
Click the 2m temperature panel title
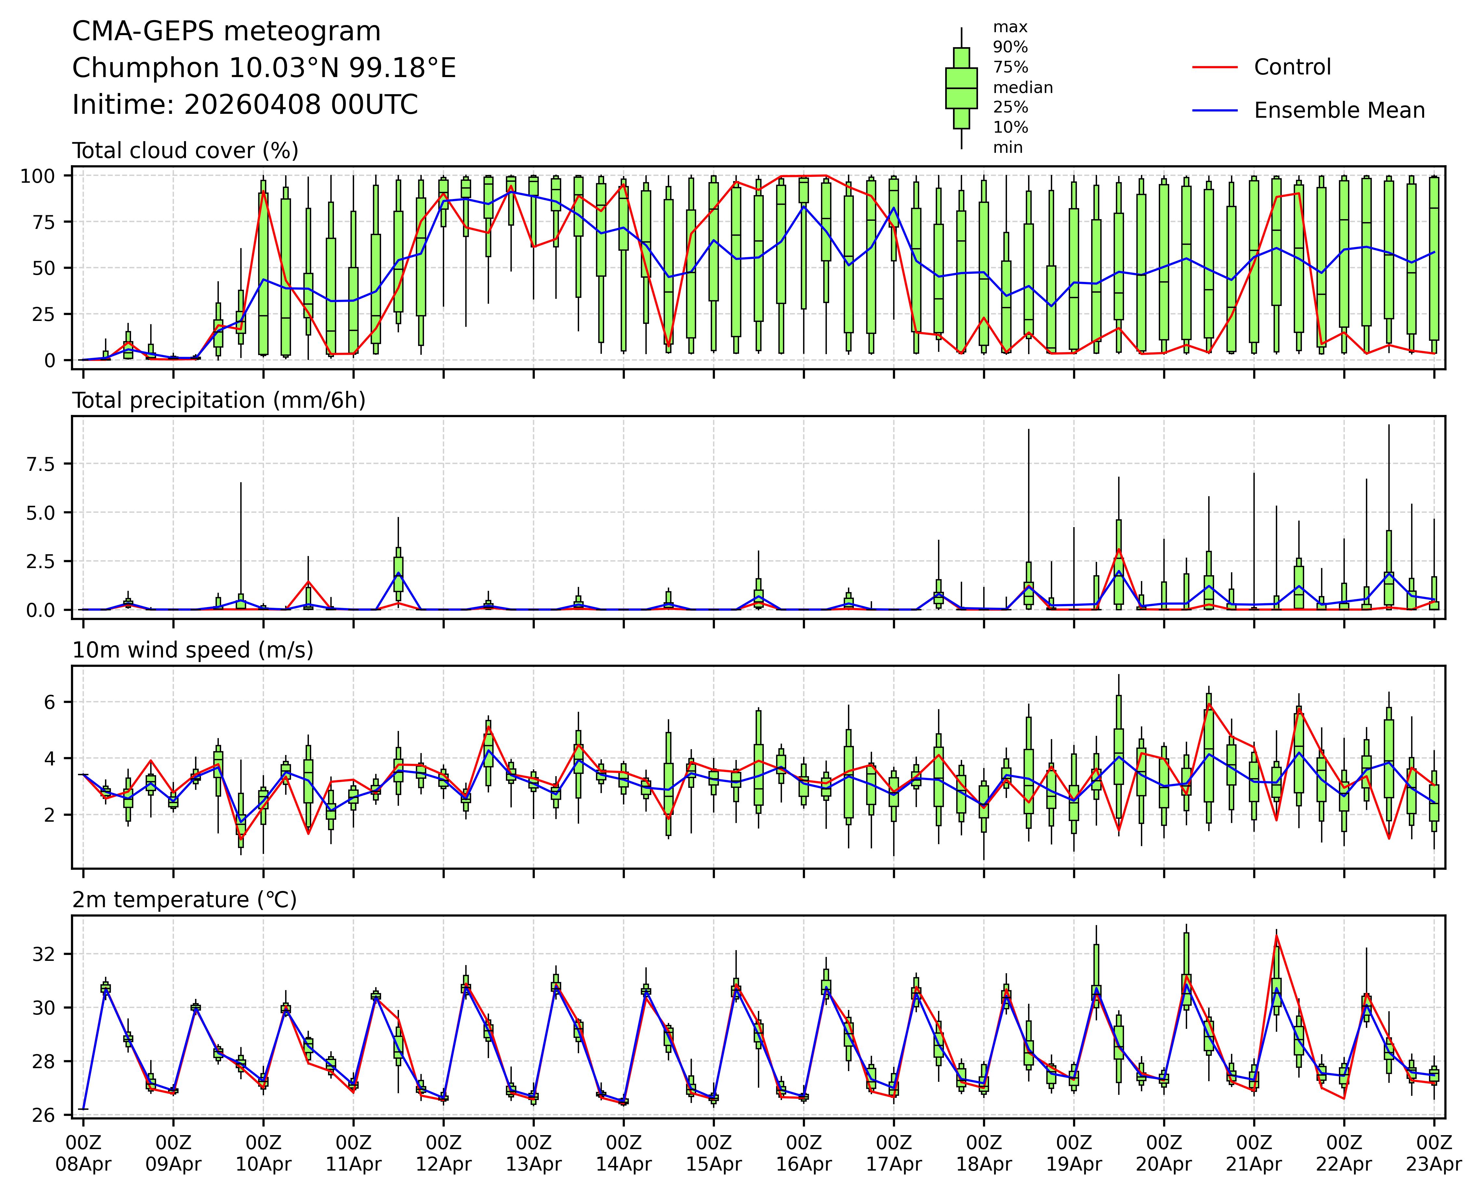184,900
